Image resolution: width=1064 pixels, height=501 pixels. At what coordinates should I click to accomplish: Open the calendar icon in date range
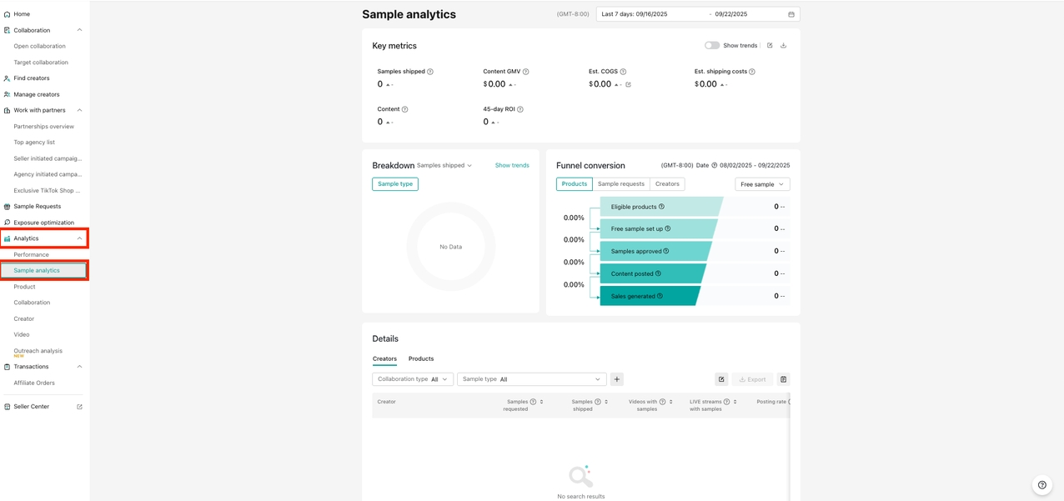(791, 14)
